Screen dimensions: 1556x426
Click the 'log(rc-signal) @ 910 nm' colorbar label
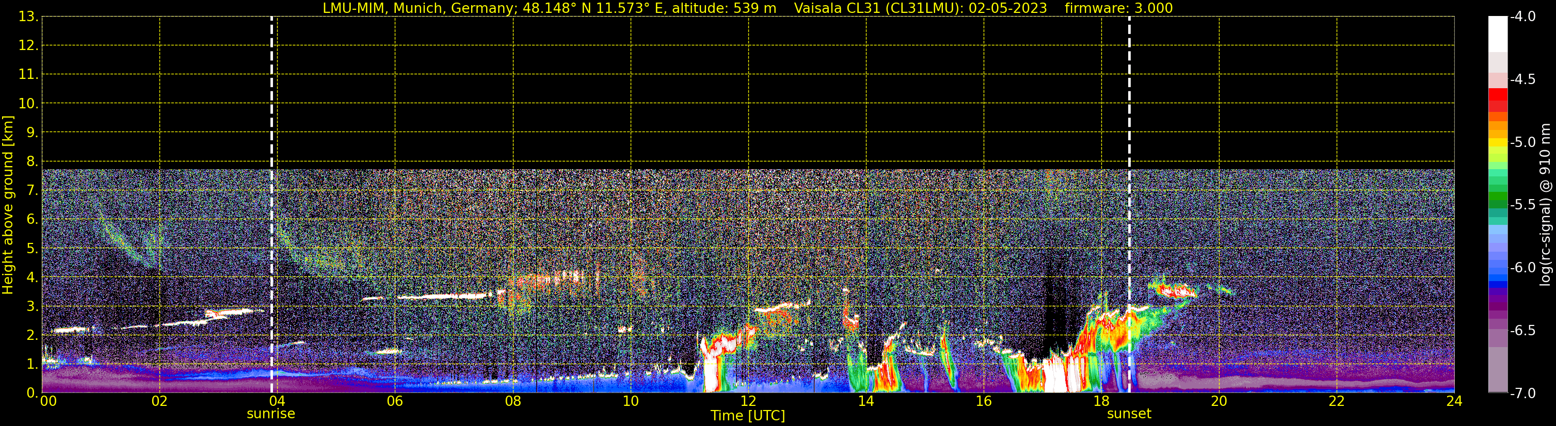click(1545, 205)
